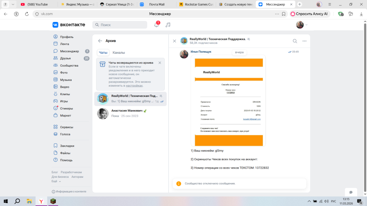This screenshot has height=206, width=367.
Task: Click the Игры gamepad icon
Action: pos(55,101)
